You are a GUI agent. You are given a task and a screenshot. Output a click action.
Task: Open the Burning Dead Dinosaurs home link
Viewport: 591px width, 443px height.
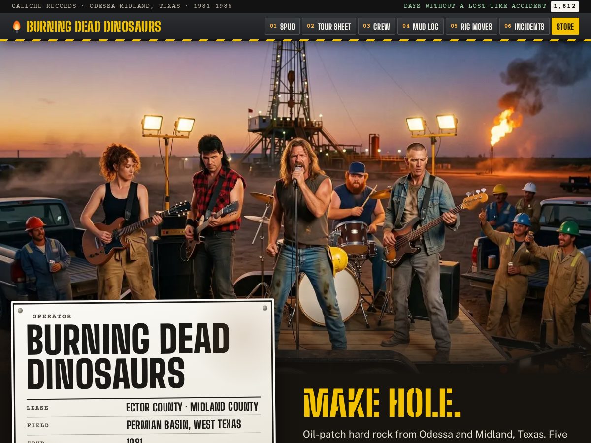[x=87, y=27]
